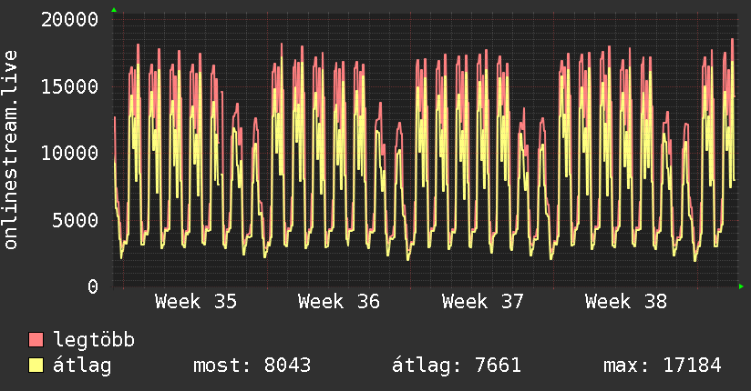Click the Week 37 axis label
This screenshot has width=751, height=391.
(483, 302)
